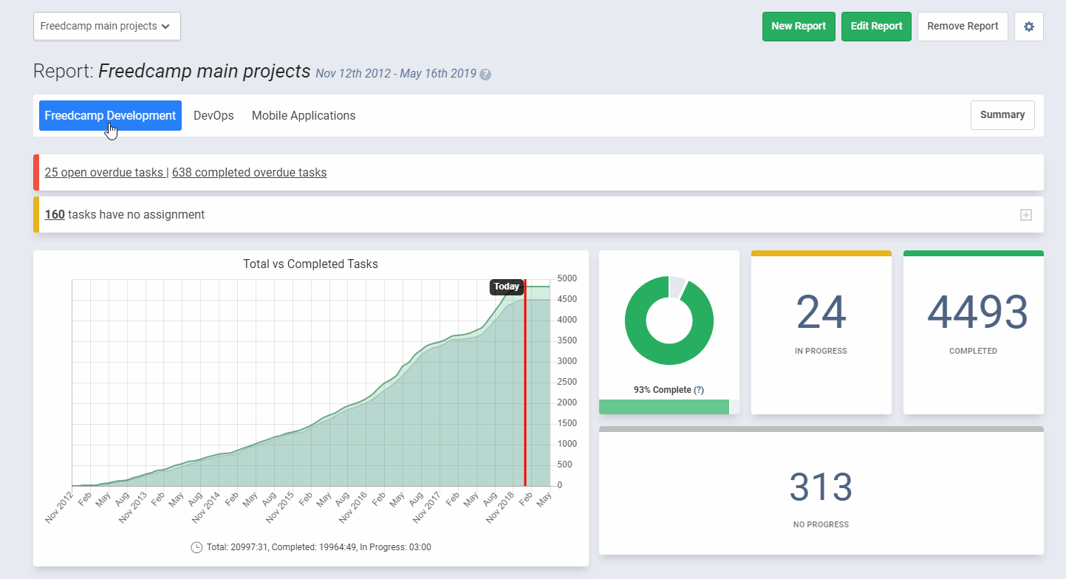
Task: Click the Remove Report button
Action: point(963,27)
